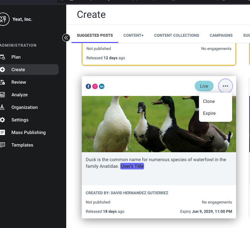250x228 pixels.
Task: Open the Review clipboard icon
Action: [2, 82]
